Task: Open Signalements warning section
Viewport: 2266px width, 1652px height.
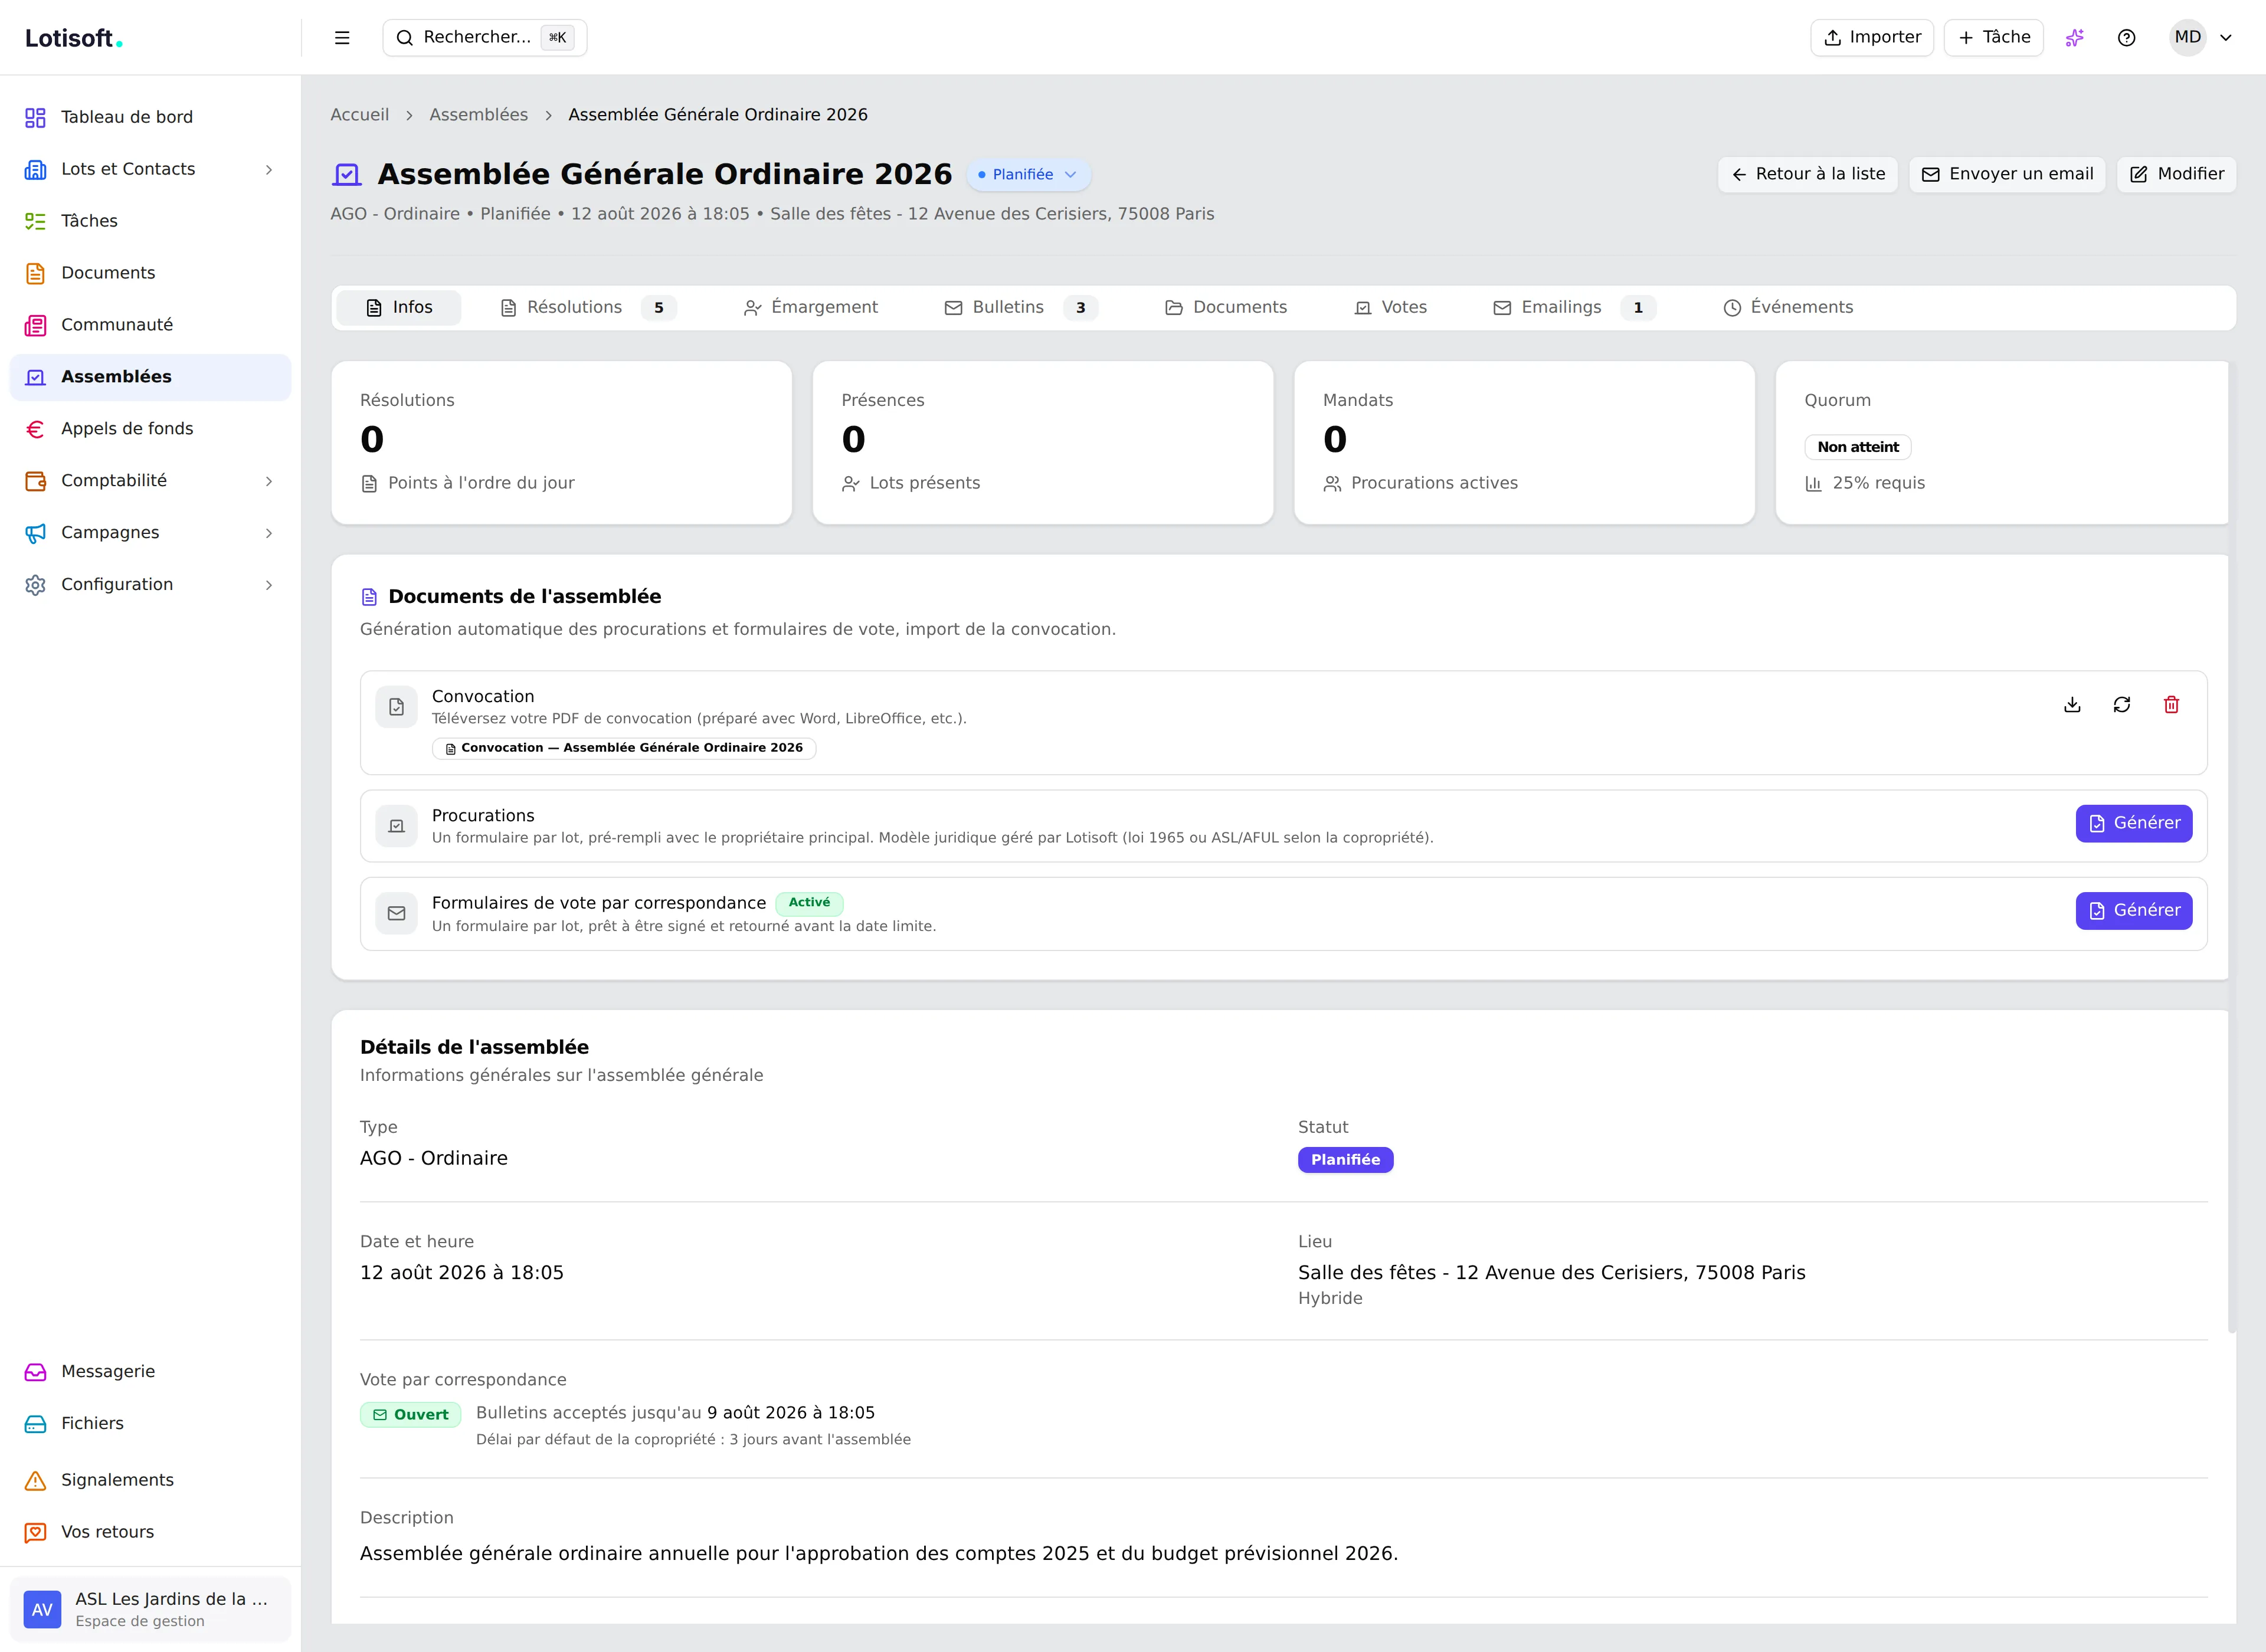Action: 150,1480
